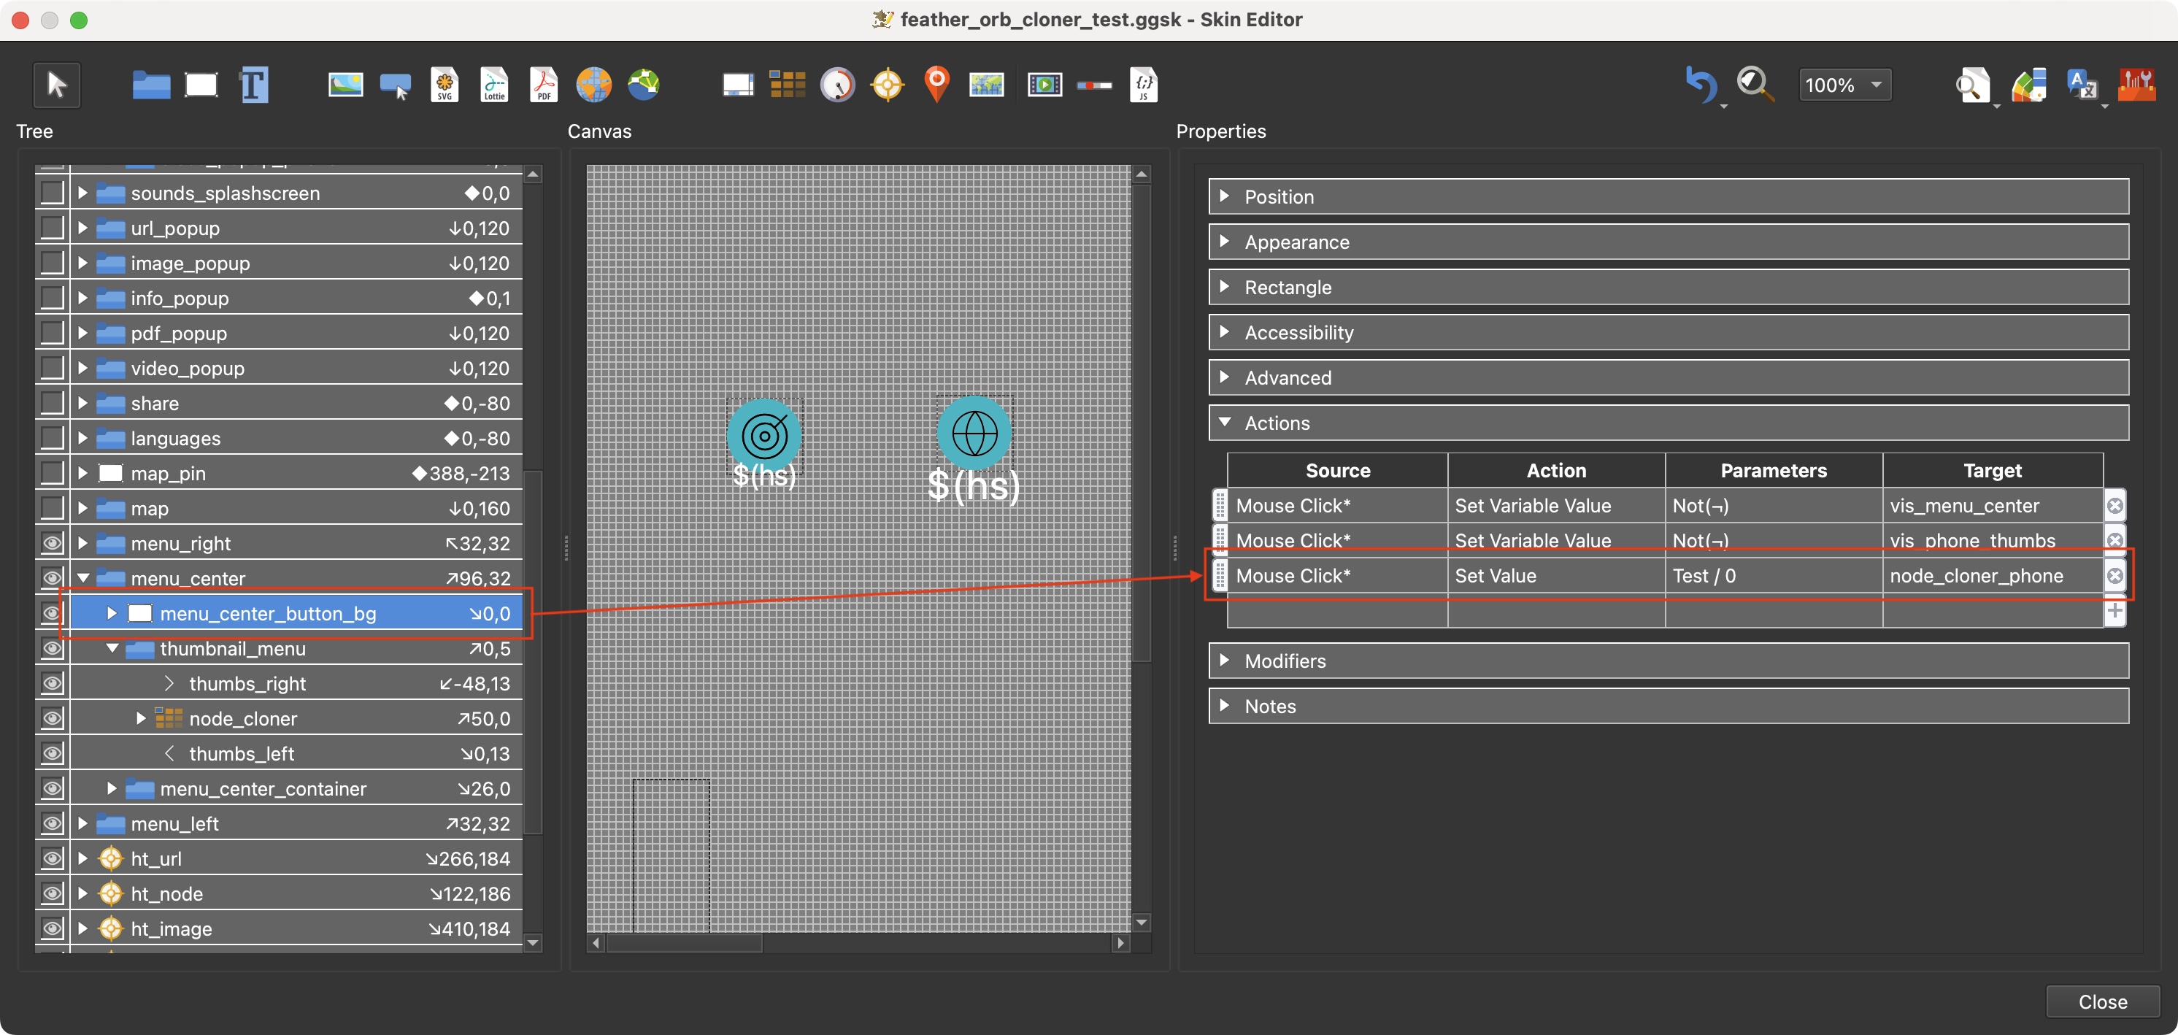Expand the Advanced properties section
Screen dimensions: 2178x1035
click(x=1668, y=377)
